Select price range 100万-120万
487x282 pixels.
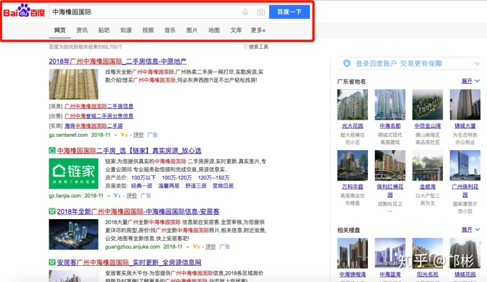pyautogui.click(x=177, y=178)
